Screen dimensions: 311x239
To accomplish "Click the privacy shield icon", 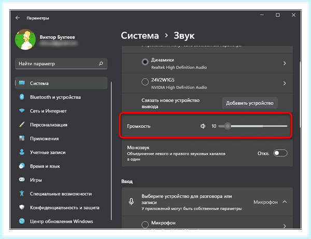I will 22,207.
